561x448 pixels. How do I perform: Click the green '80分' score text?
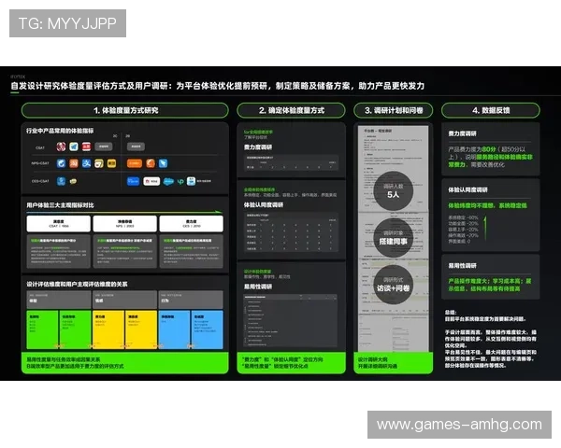(x=489, y=149)
